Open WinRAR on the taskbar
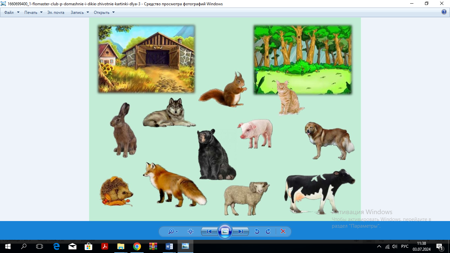 coord(153,246)
